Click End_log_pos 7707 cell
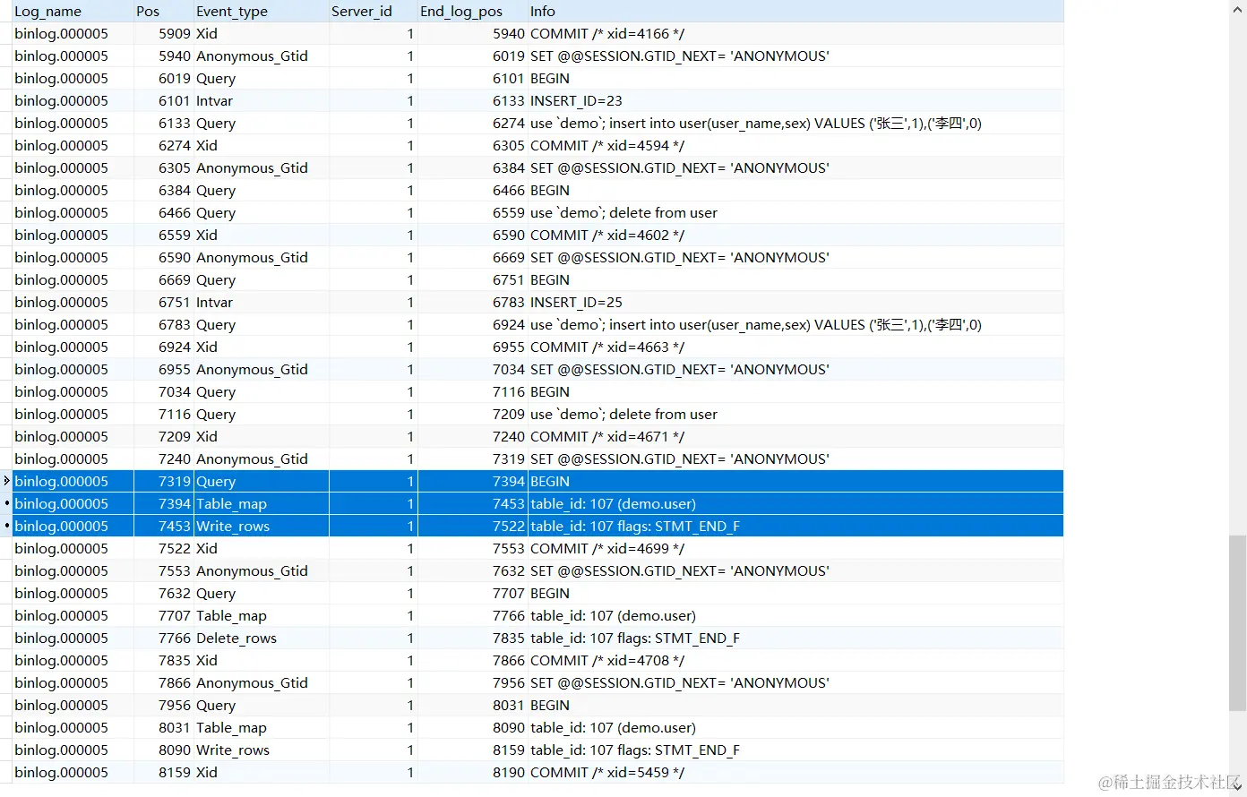This screenshot has width=1247, height=797. 472,594
